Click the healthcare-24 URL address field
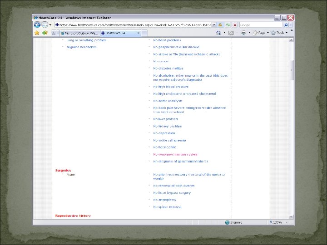The width and height of the screenshot is (327, 245). [x=134, y=25]
